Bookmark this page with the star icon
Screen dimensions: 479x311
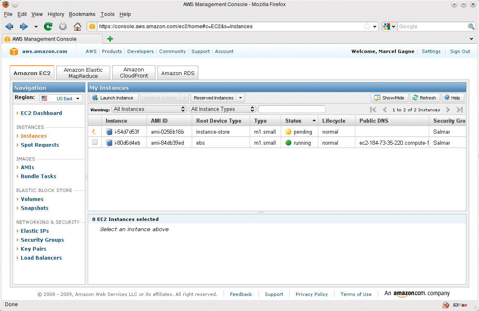tap(367, 26)
